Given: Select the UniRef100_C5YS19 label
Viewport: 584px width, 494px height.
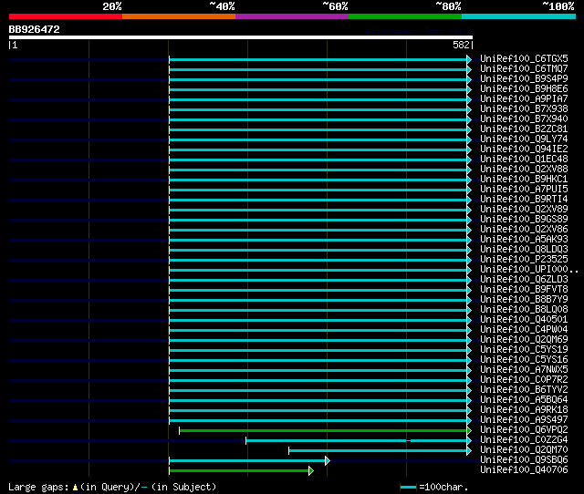Looking at the screenshot, I should coord(524,350).
